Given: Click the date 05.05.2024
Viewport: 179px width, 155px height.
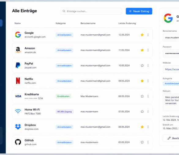Looking at the screenshot, I should [124, 142].
